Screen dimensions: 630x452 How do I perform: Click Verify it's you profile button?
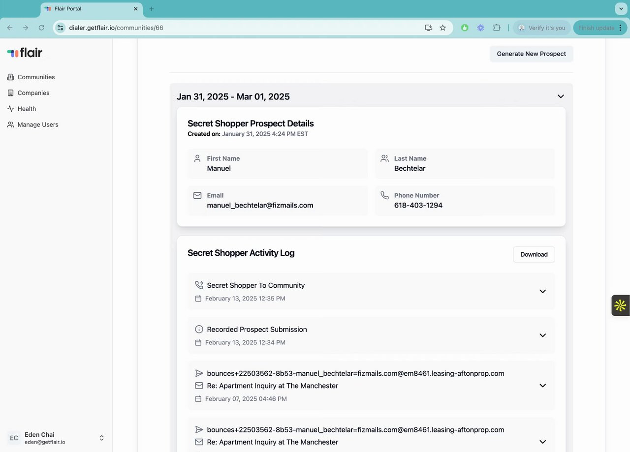[542, 28]
